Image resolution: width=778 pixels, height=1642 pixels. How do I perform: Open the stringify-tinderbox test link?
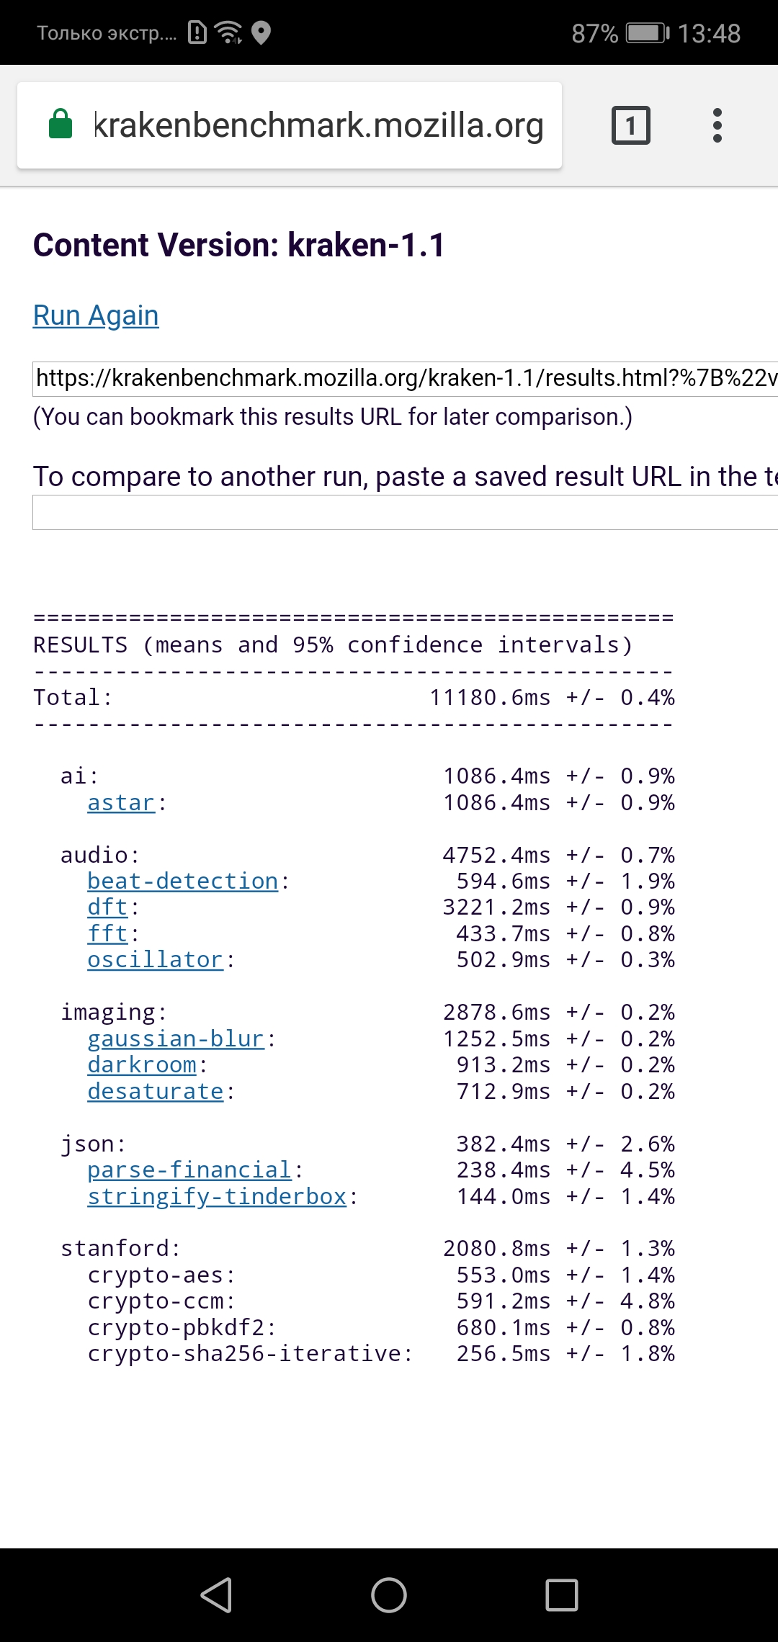click(x=217, y=1197)
